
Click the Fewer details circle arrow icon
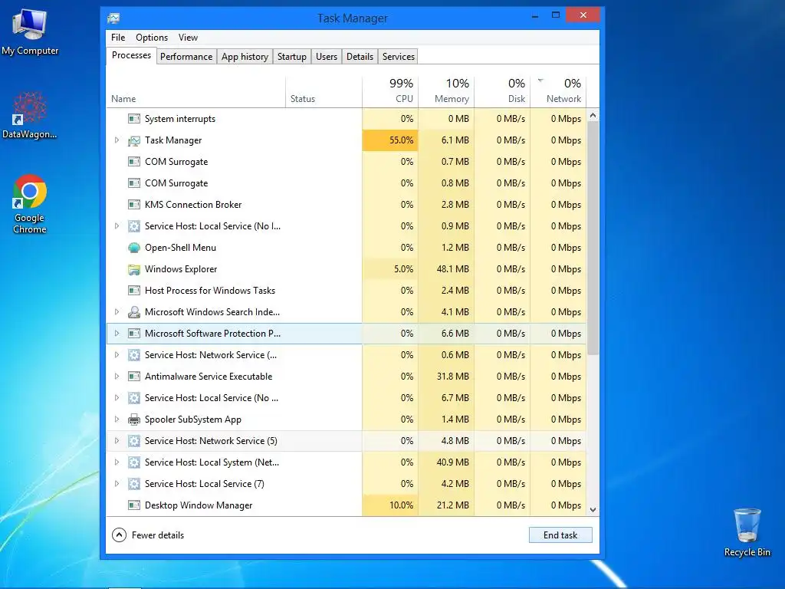pos(119,535)
